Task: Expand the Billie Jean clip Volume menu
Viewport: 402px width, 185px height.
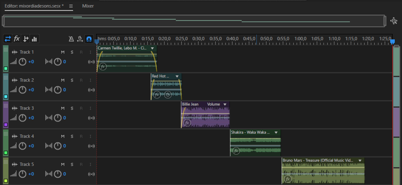Action: (225, 105)
